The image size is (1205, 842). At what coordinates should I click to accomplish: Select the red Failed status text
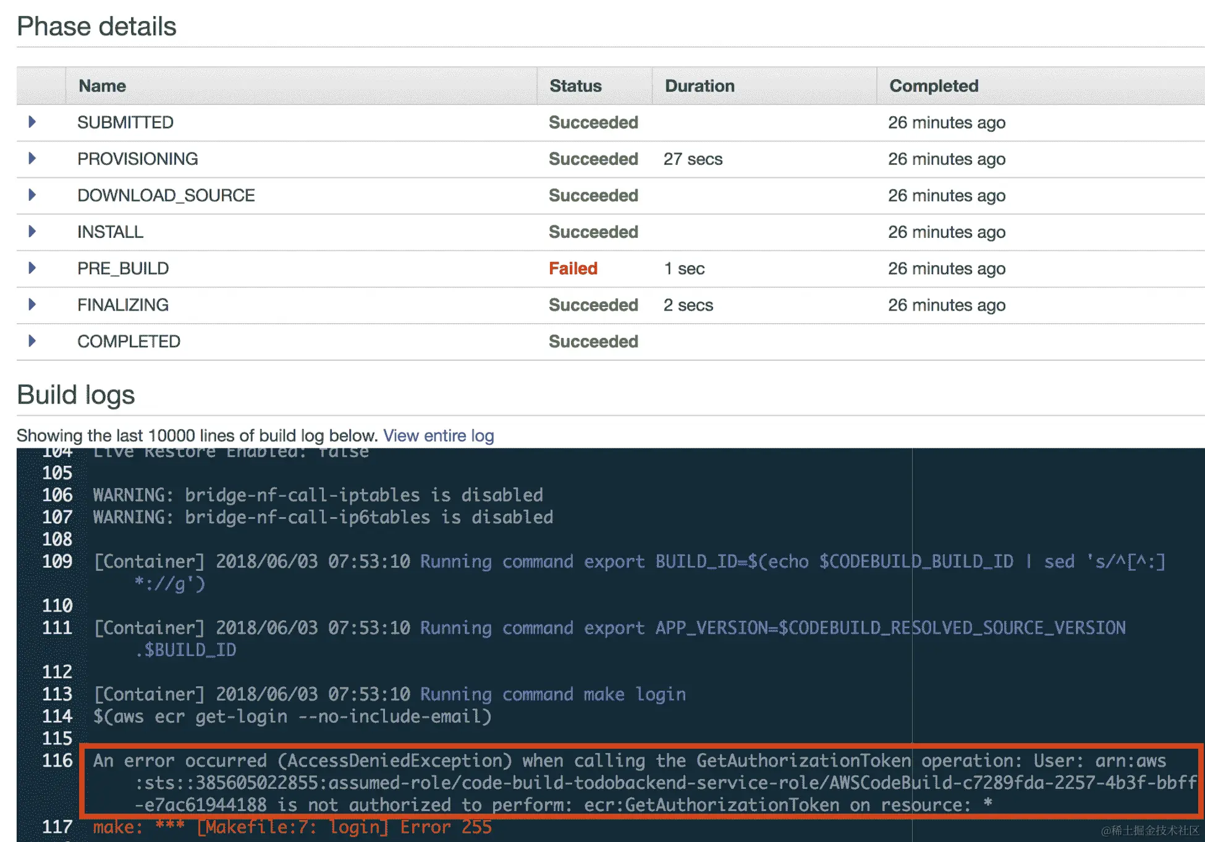click(573, 269)
